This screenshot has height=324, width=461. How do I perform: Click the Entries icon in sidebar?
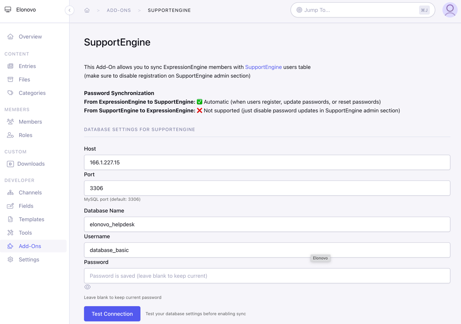(10, 66)
